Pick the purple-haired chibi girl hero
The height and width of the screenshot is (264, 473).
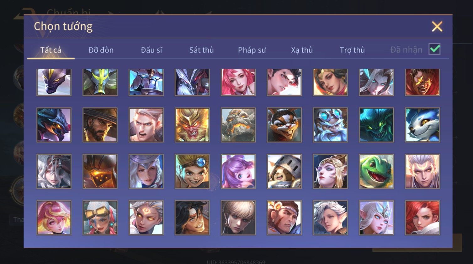tap(238, 171)
